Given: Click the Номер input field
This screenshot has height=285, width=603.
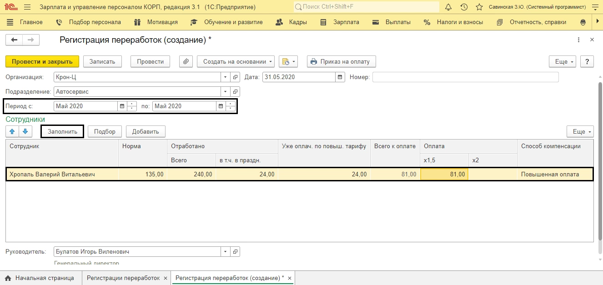Looking at the screenshot, I should 465,77.
